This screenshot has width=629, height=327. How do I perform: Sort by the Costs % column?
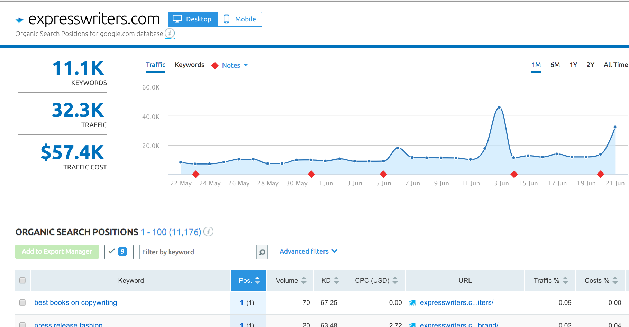(x=601, y=281)
